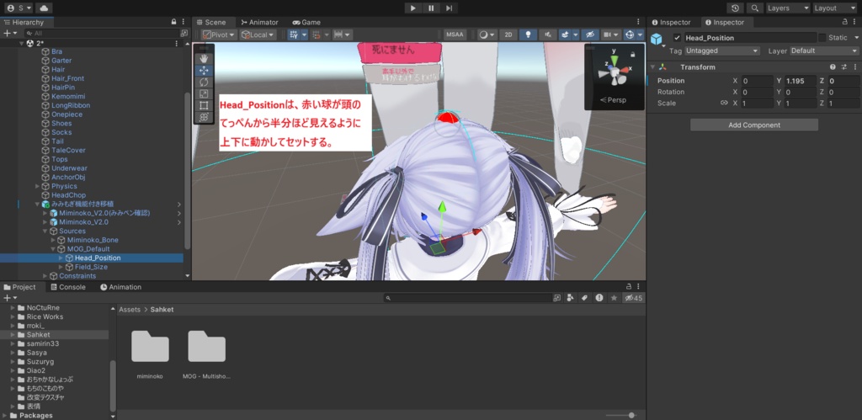
Task: Open the Layers dropdown
Action: click(x=788, y=8)
